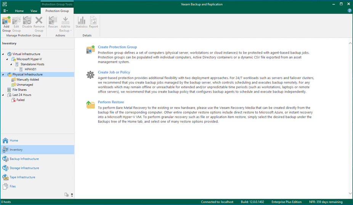Click the Add Group ribbon icon
Viewport: 353px width, 205px height.
point(6,21)
